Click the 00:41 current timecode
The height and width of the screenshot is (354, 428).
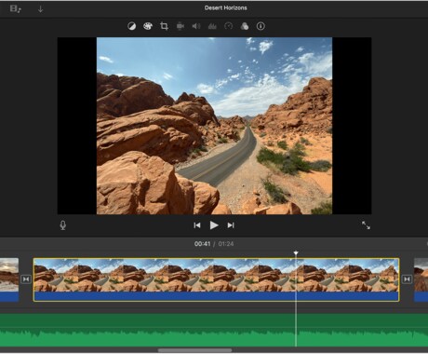202,244
